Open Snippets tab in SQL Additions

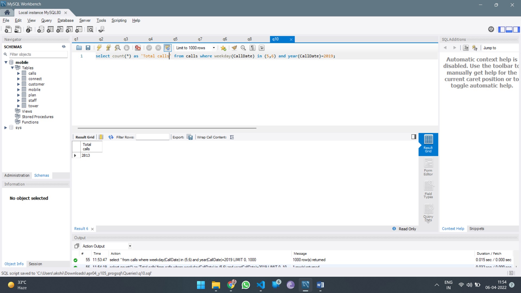point(477,228)
